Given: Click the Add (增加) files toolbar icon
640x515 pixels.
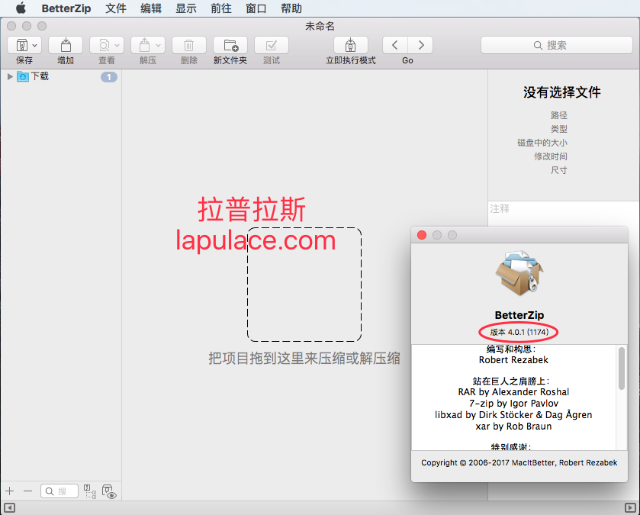Looking at the screenshot, I should (x=66, y=45).
